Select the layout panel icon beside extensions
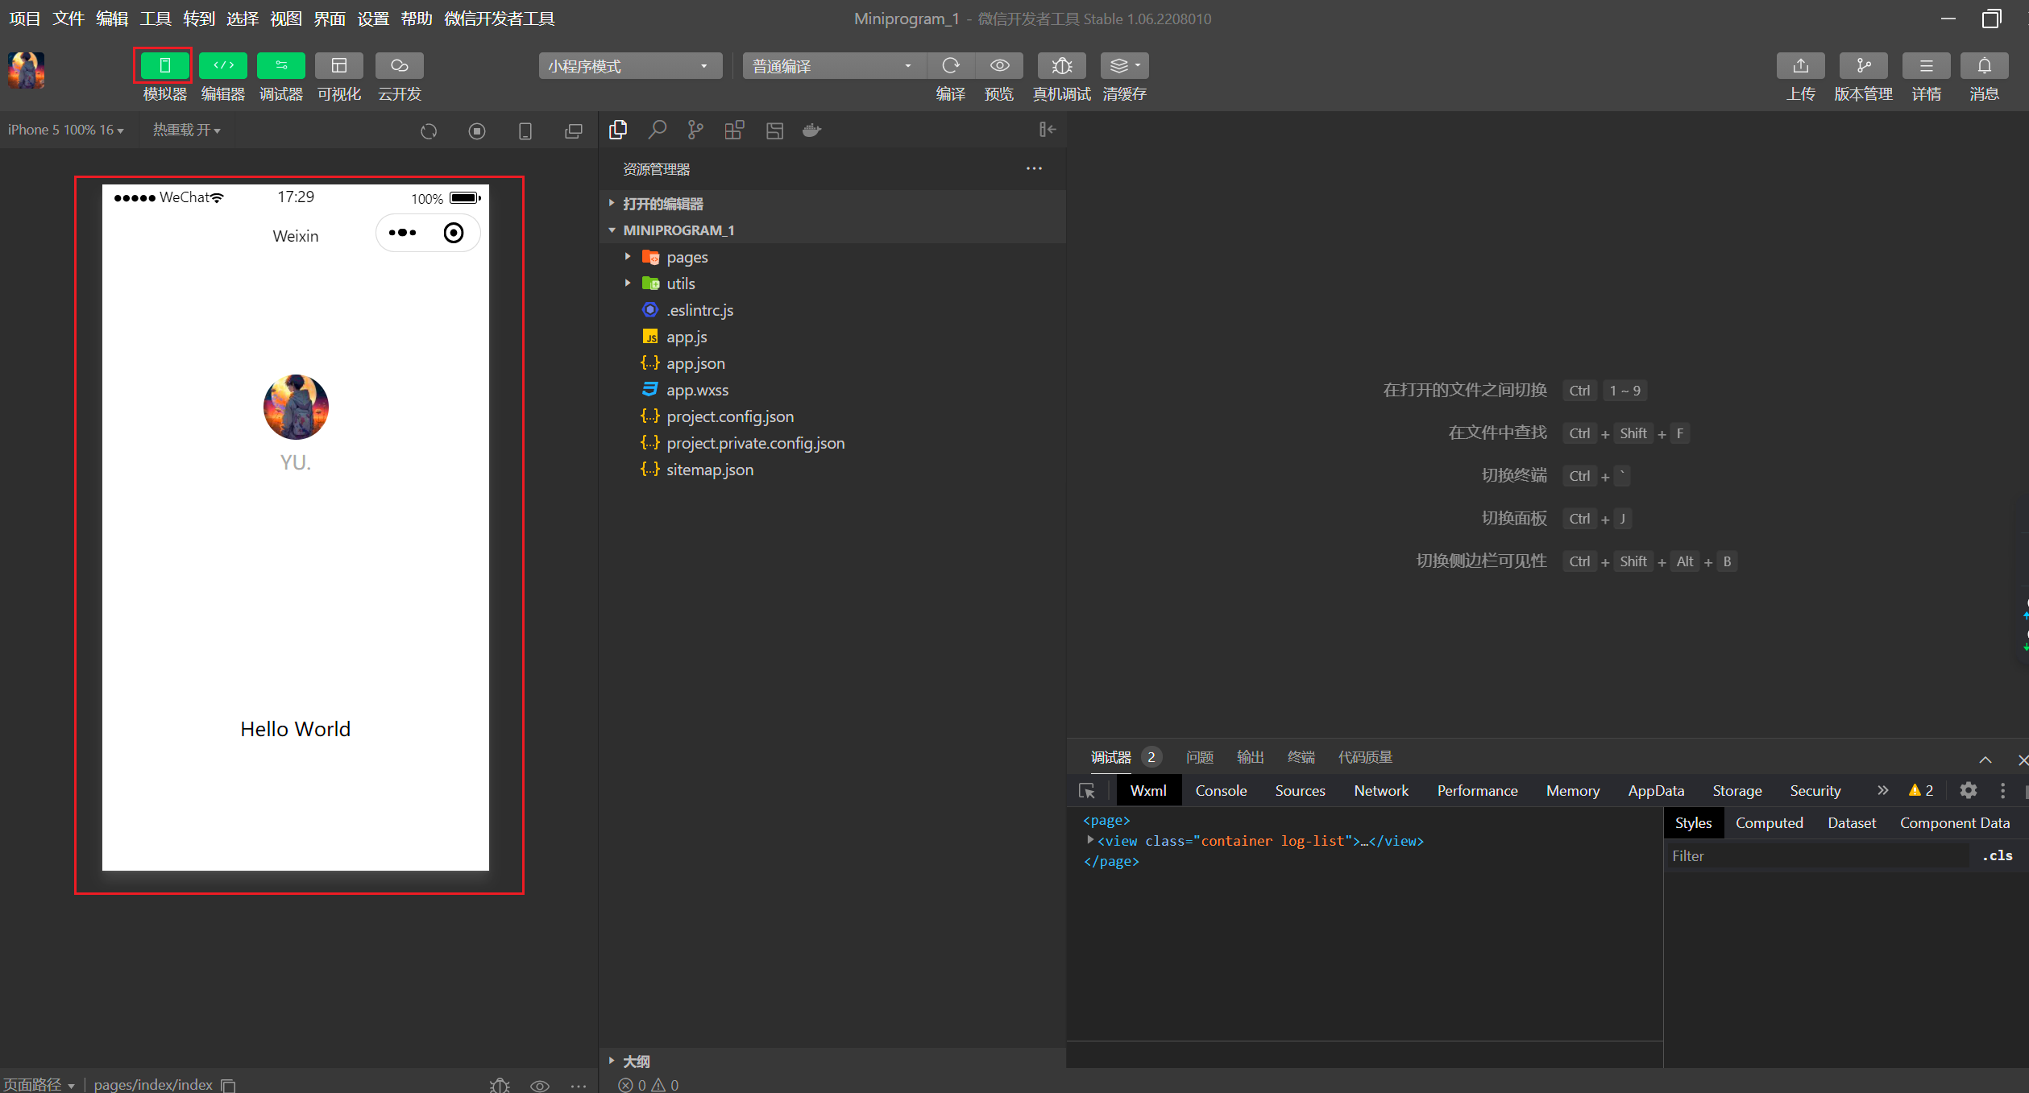The height and width of the screenshot is (1093, 2029). pyautogui.click(x=774, y=130)
